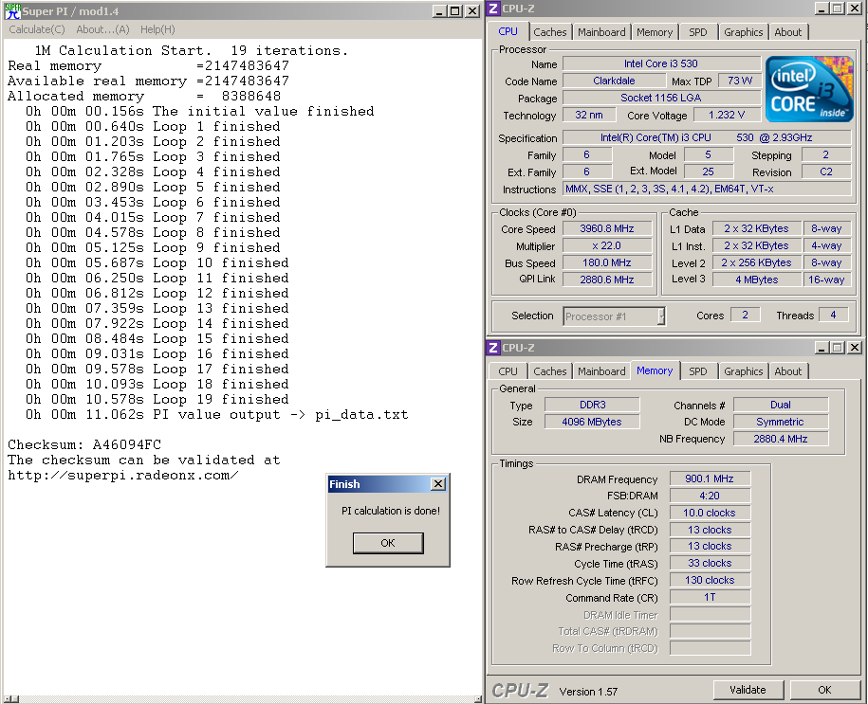Open About tab in the lower CPU-Z window
Screen dimensions: 868x704
pyautogui.click(x=787, y=371)
